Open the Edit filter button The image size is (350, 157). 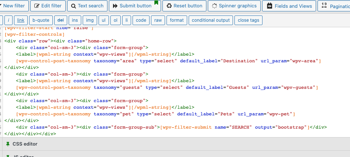pyautogui.click(x=48, y=6)
